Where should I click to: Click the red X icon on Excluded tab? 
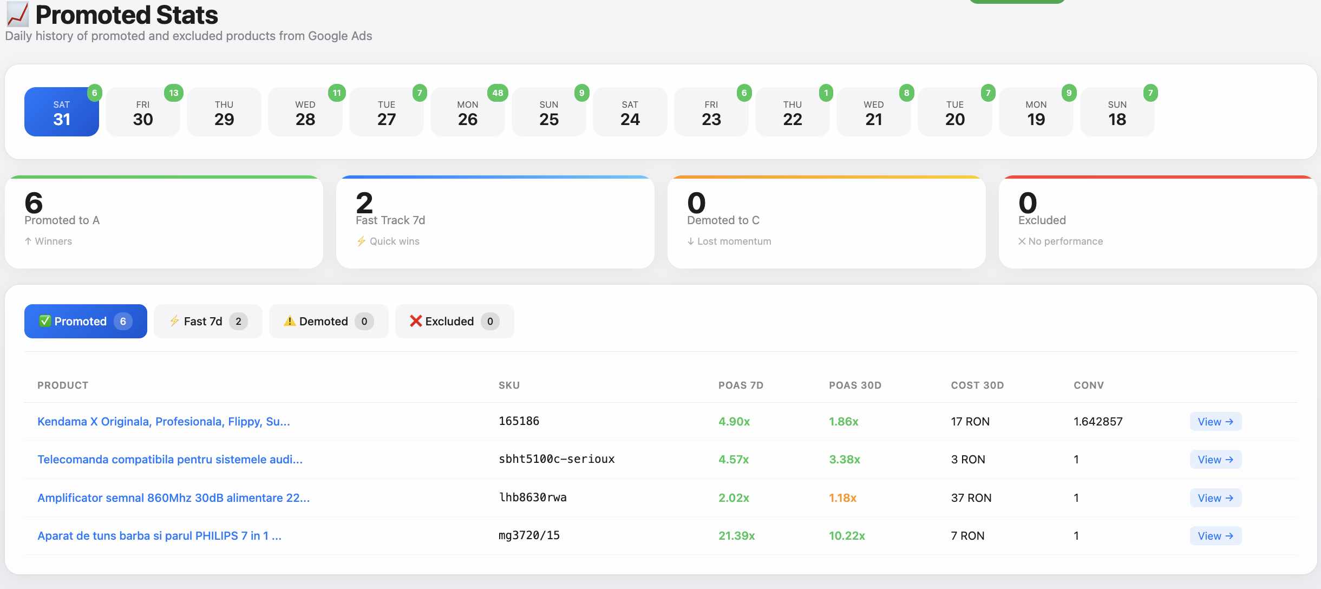tap(416, 321)
